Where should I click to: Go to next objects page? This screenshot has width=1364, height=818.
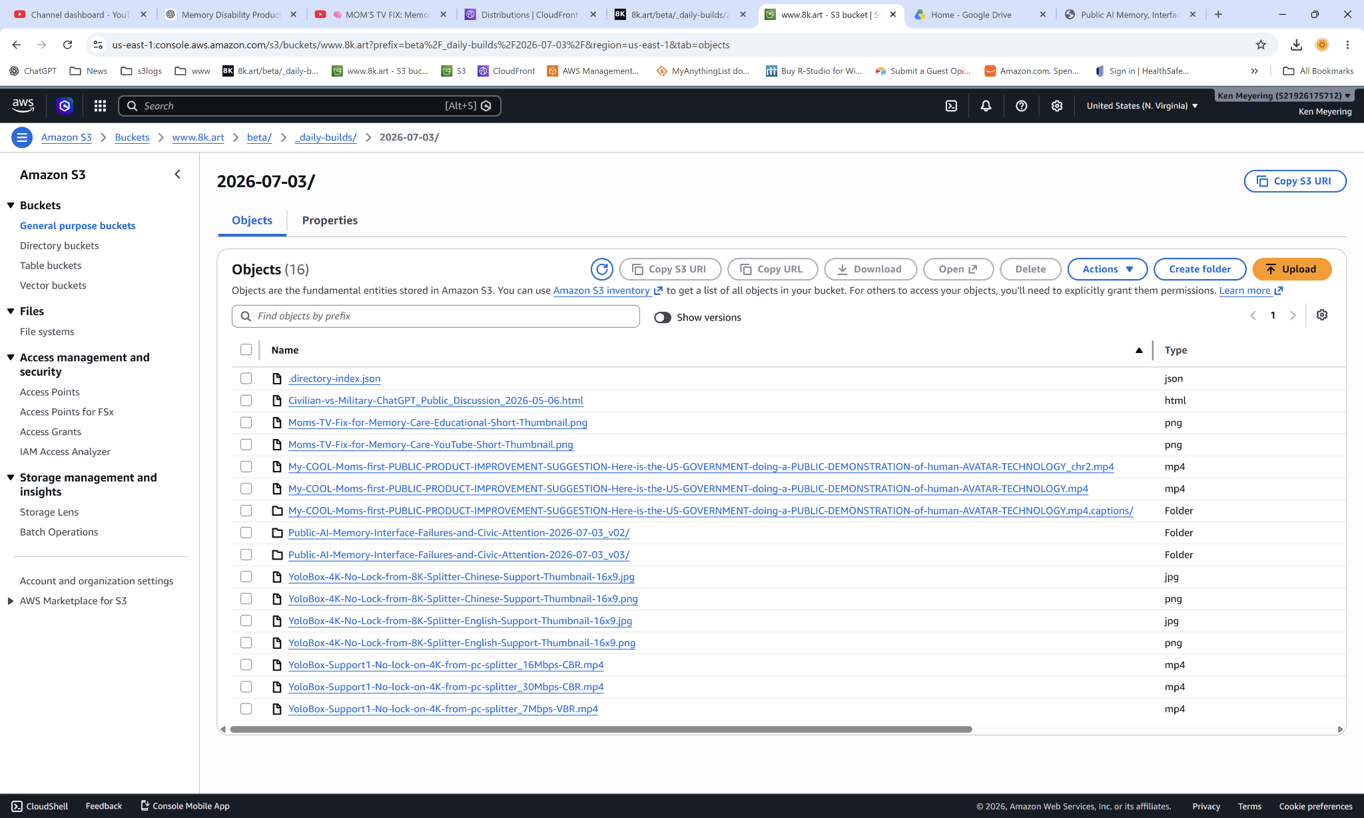pyautogui.click(x=1293, y=316)
